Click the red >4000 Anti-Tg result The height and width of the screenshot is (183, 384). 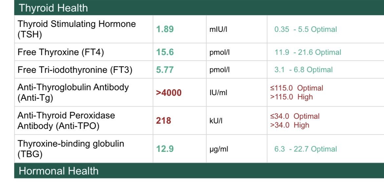tap(169, 93)
